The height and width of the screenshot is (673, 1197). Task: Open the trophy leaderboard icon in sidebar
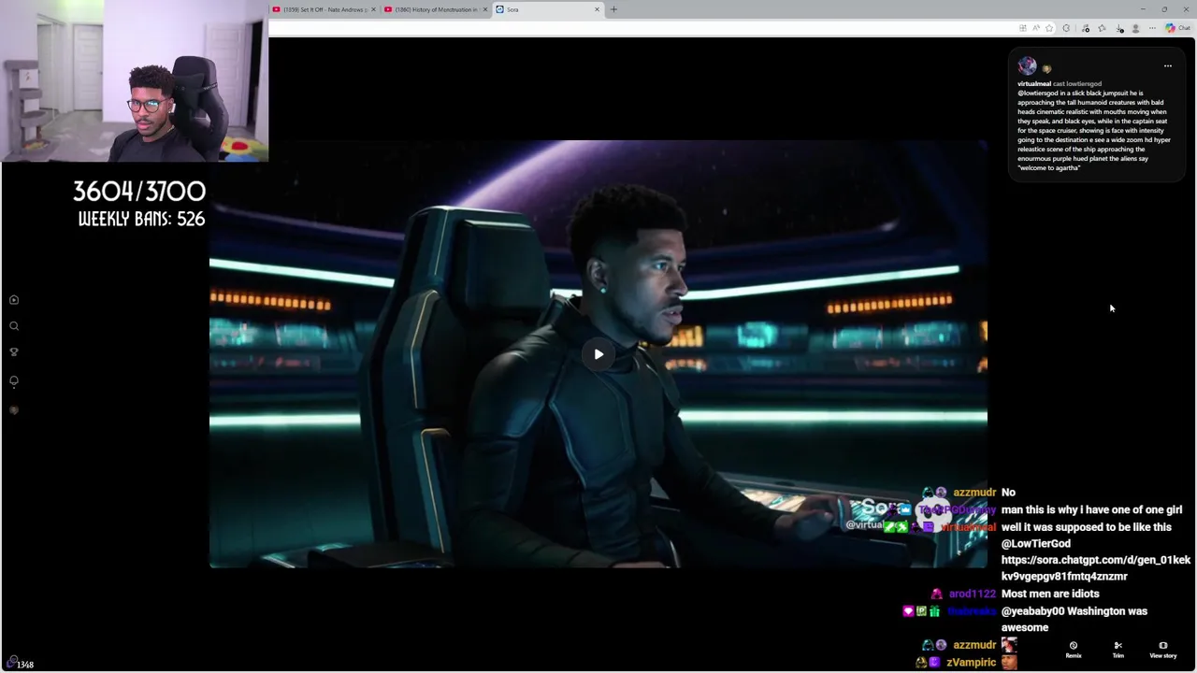(x=14, y=352)
